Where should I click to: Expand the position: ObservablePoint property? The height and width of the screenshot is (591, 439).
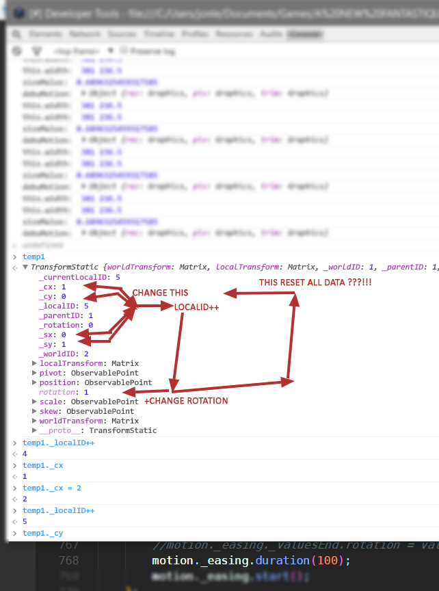[x=34, y=382]
